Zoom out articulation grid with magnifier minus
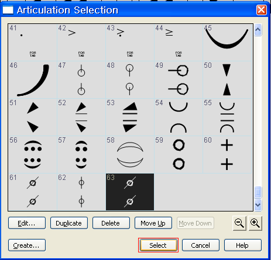 pyautogui.click(x=239, y=223)
